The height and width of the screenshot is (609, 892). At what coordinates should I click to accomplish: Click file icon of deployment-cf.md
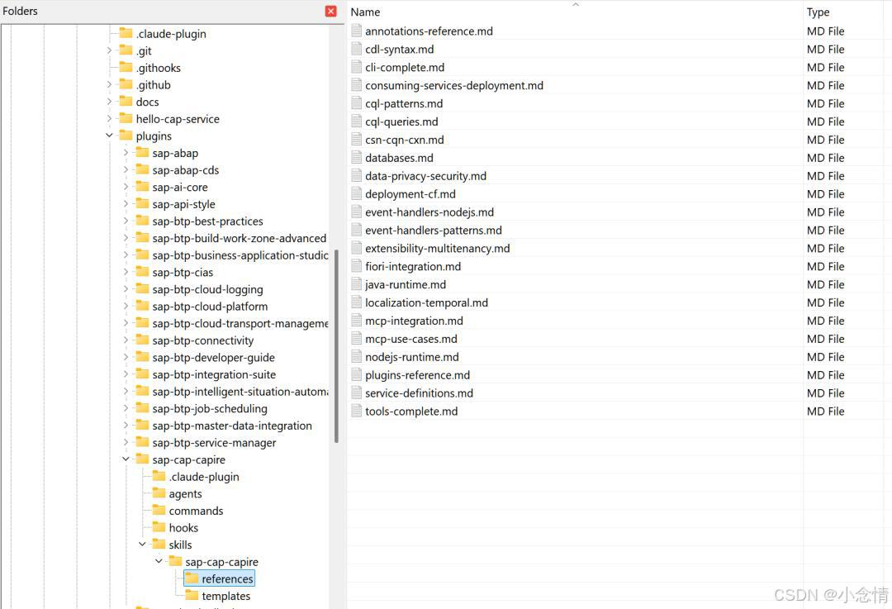356,194
